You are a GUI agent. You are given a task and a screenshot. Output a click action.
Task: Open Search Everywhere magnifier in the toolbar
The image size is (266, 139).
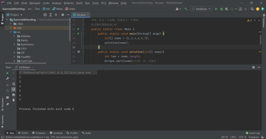pyautogui.click(x=252, y=9)
